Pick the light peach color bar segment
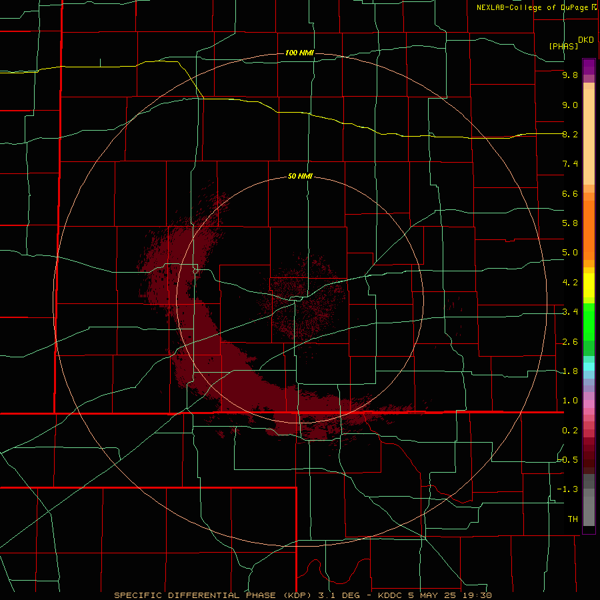The width and height of the screenshot is (600, 600). [x=589, y=137]
